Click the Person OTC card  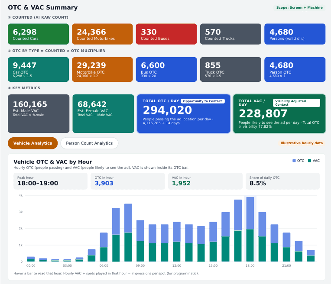point(295,69)
